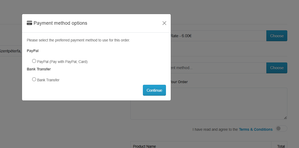Click the Product Name column header
The image size is (299, 148).
[x=144, y=146]
